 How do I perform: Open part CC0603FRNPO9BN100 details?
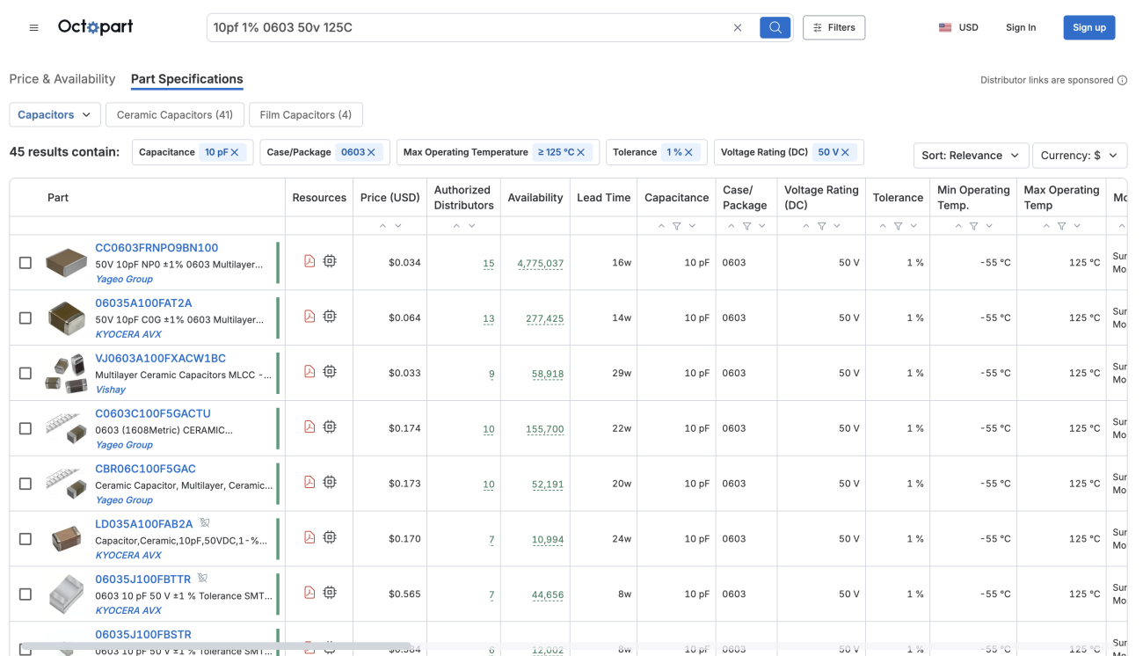[x=157, y=248]
